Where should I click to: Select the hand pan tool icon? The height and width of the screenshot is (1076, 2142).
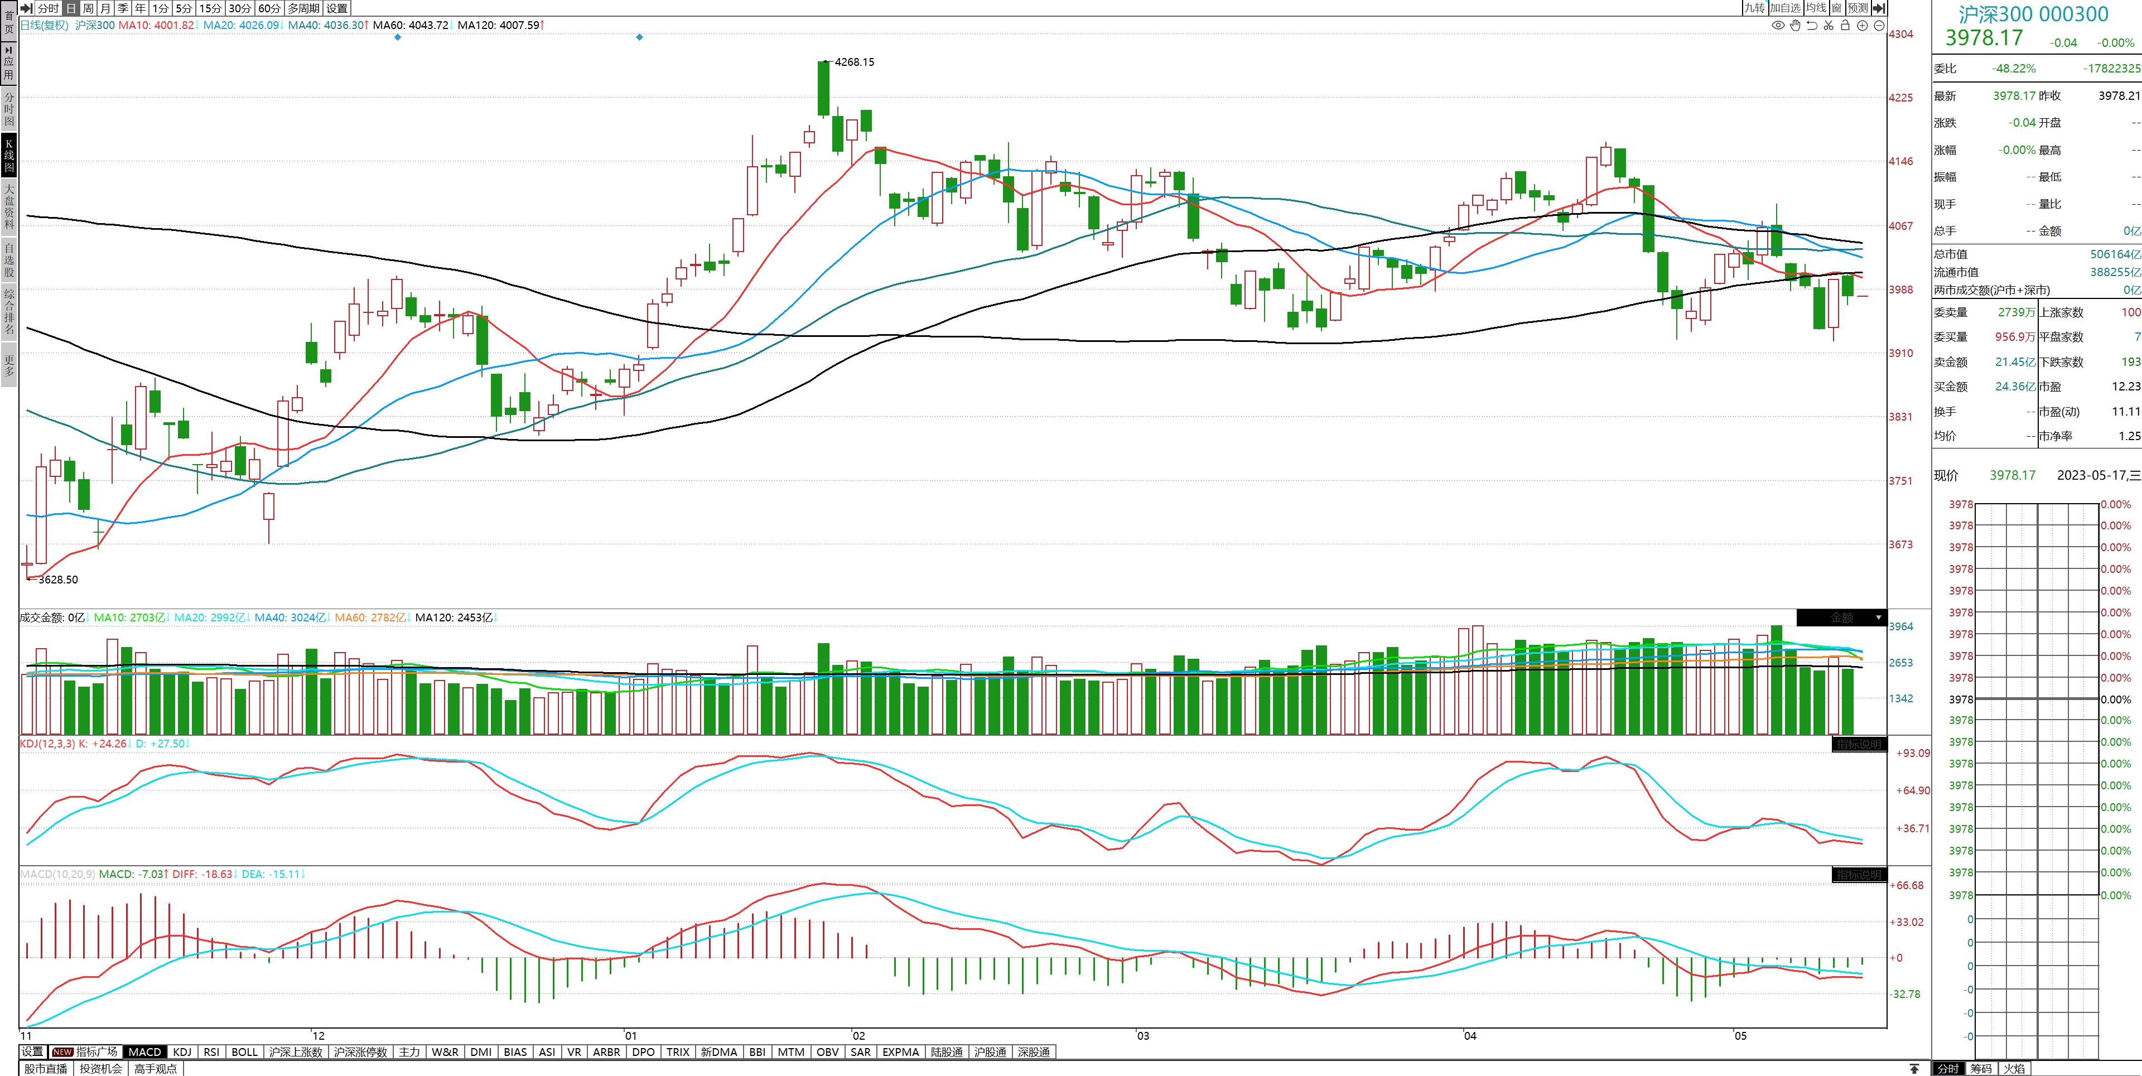pos(1795,25)
